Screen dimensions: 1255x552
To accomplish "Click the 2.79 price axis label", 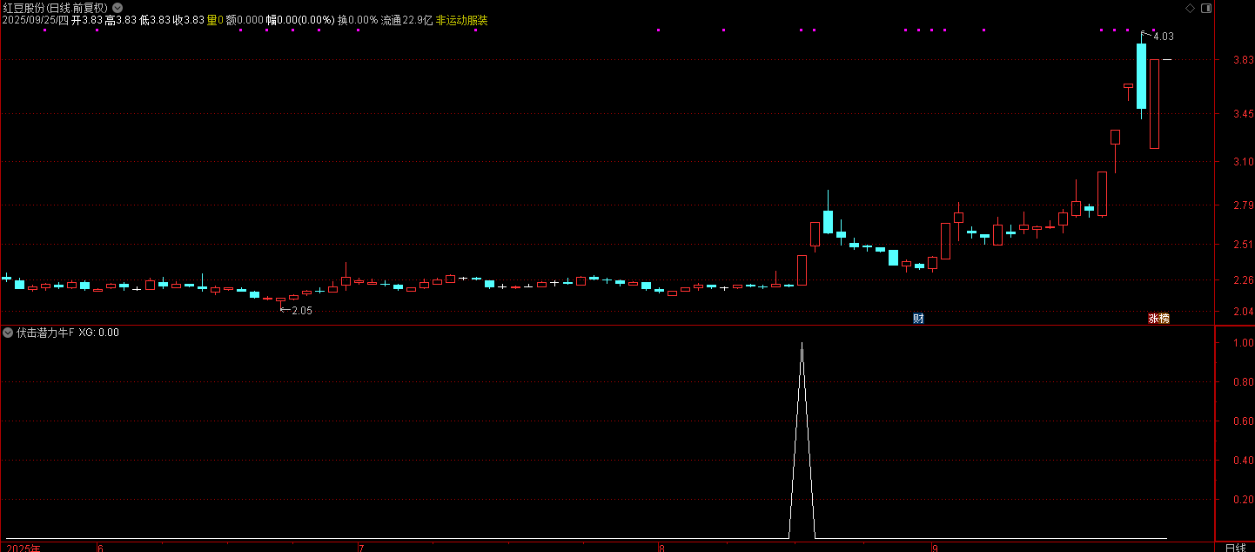I will pos(1242,205).
